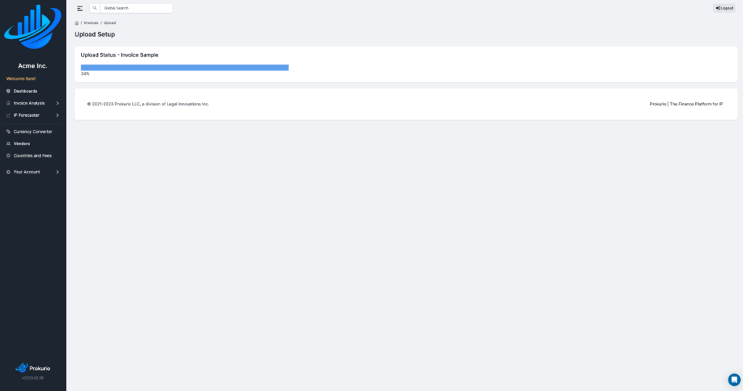Click the Countries and Fees globe icon

[x=8, y=155]
